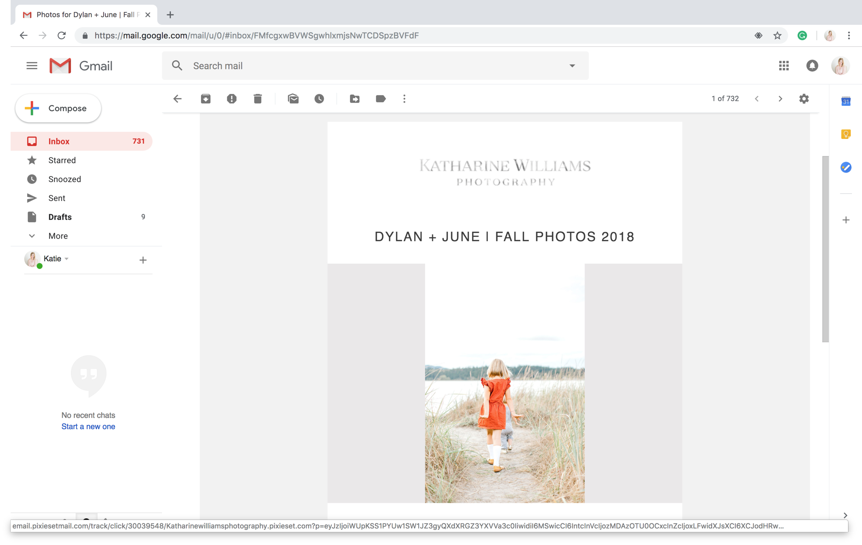Apply a label to this email
Image resolution: width=862 pixels, height=545 pixels.
(381, 99)
